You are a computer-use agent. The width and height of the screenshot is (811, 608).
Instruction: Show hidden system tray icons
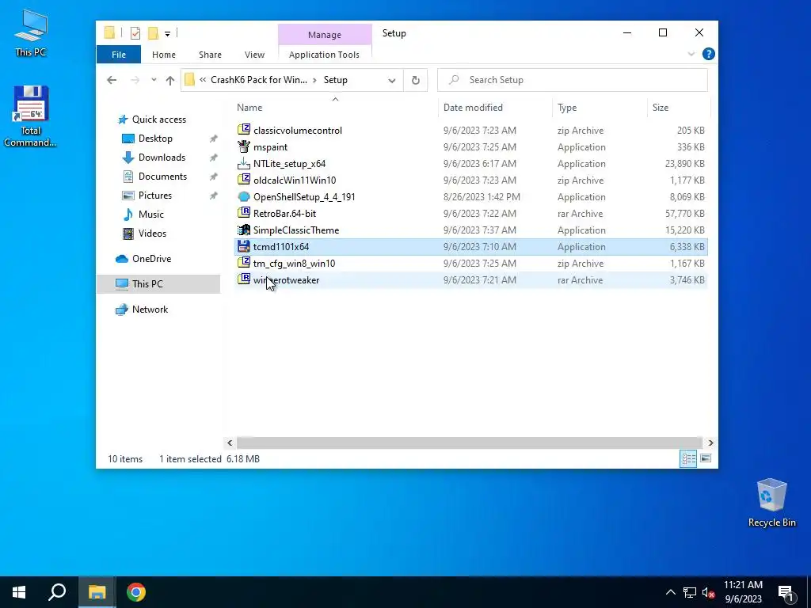[670, 592]
